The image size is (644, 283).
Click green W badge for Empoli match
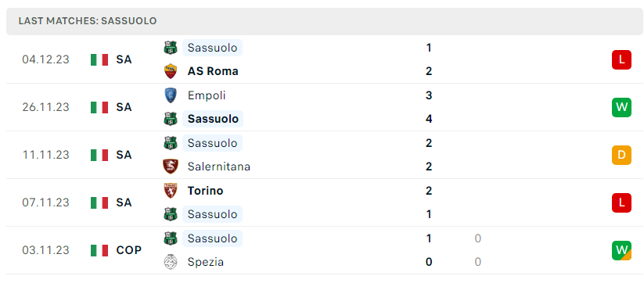click(x=621, y=107)
